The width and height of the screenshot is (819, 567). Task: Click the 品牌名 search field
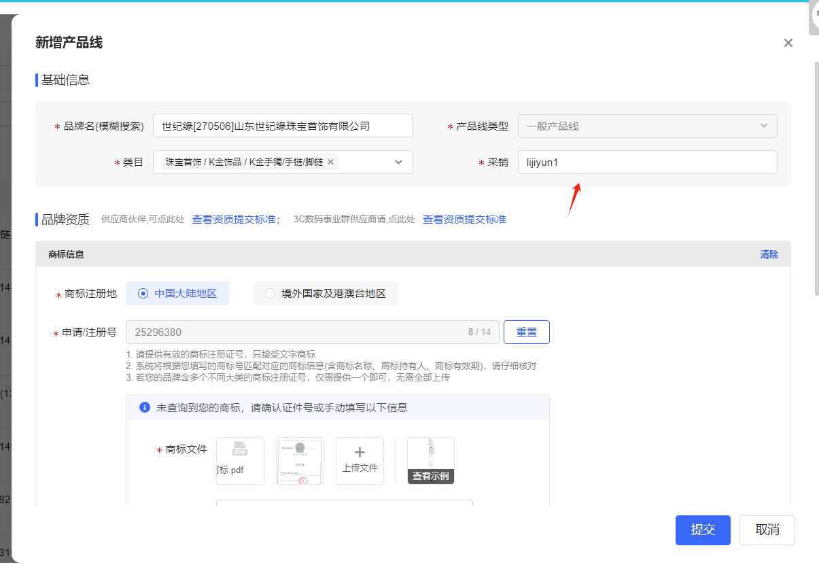[283, 126]
